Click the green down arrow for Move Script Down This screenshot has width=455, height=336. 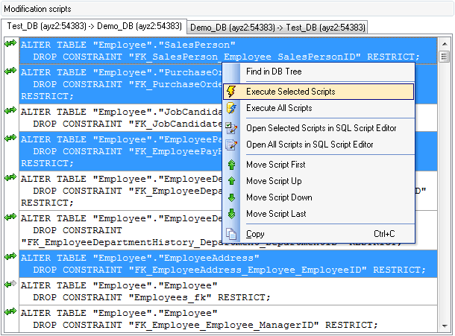pos(230,197)
